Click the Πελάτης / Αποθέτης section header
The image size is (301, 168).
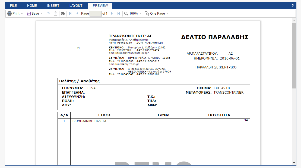(79, 81)
